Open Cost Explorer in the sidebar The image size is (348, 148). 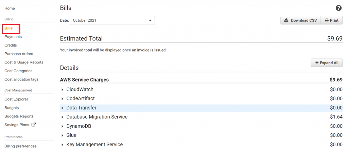pos(16,99)
